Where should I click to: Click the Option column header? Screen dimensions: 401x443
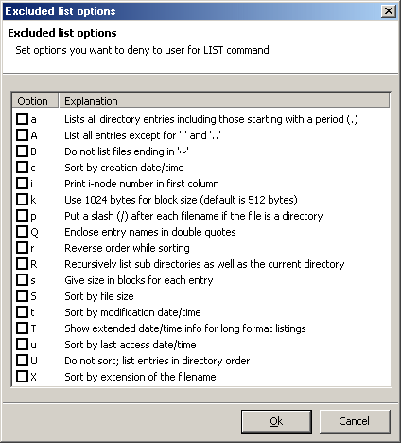[x=35, y=101]
